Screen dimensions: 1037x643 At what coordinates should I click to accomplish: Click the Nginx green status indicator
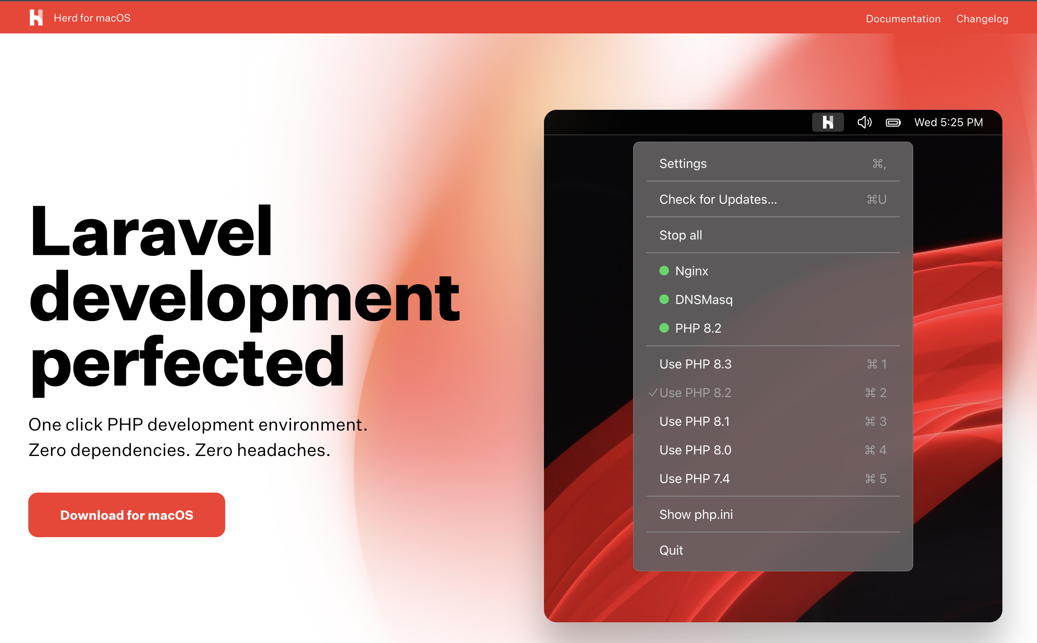point(665,271)
